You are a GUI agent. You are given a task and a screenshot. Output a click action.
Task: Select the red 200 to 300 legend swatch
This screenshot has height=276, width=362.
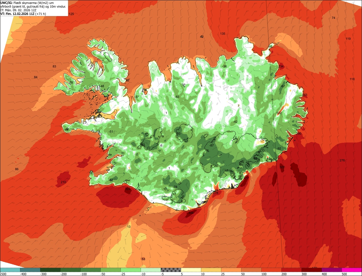tap(292, 270)
